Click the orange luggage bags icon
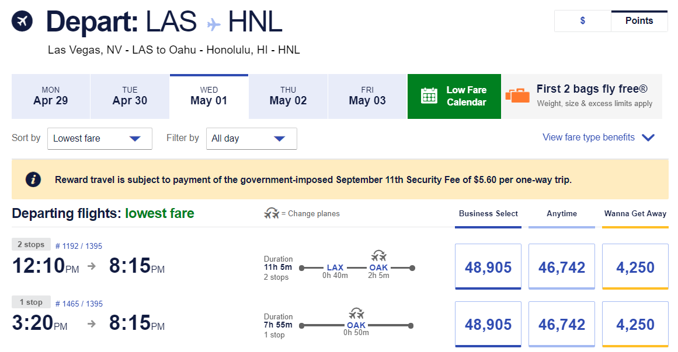The image size is (678, 352). pyautogui.click(x=517, y=95)
